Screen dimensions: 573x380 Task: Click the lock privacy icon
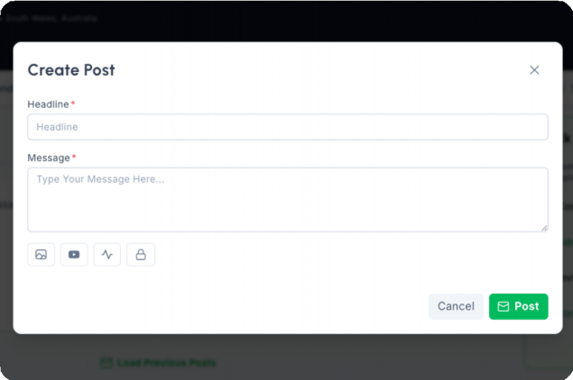click(141, 255)
